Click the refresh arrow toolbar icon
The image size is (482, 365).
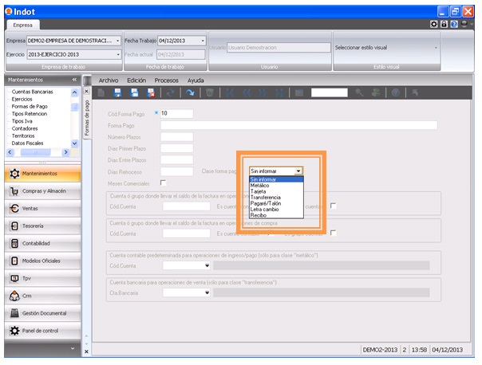(190, 93)
